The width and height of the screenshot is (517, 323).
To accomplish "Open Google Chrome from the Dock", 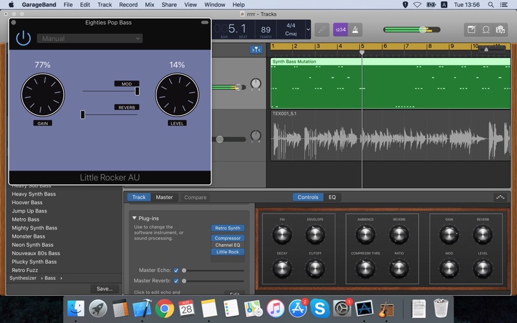I will [x=164, y=309].
